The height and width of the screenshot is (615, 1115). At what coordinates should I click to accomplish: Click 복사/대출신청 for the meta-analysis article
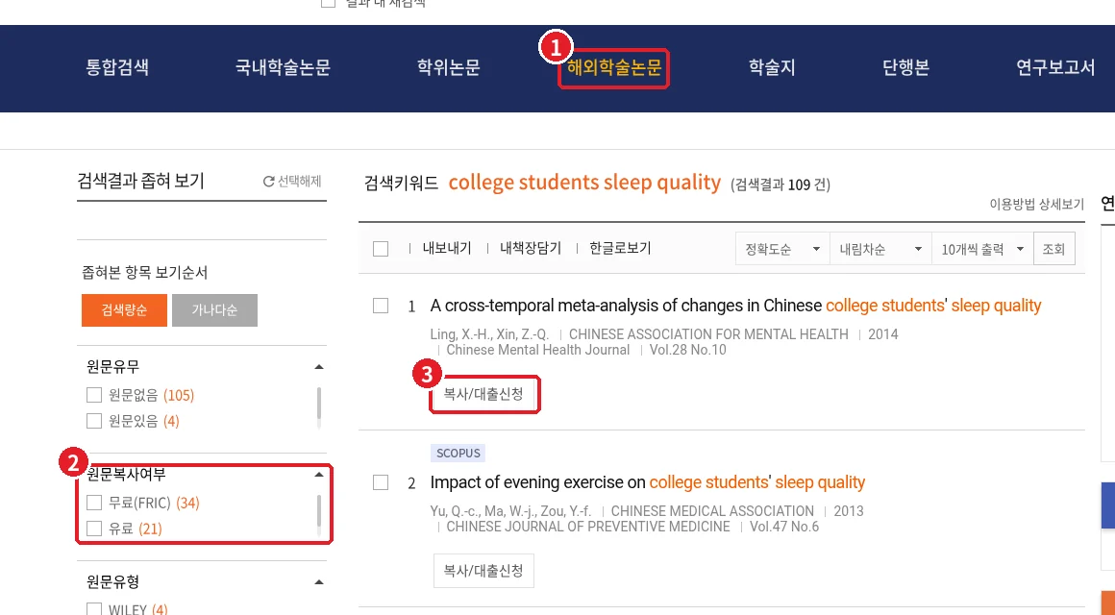pos(483,394)
